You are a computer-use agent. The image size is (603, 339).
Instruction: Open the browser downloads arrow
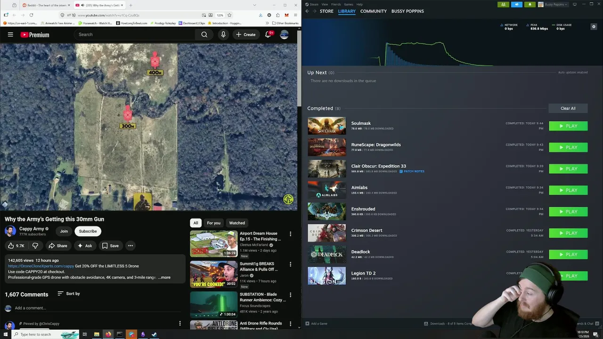pos(261,15)
